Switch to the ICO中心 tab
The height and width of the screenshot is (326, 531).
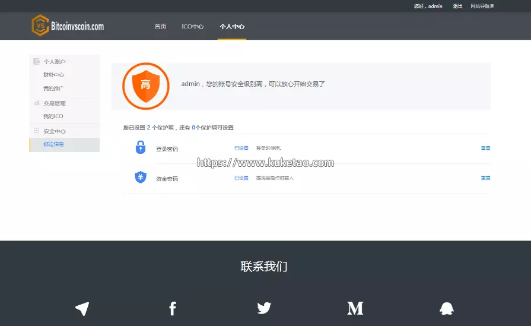(x=193, y=27)
